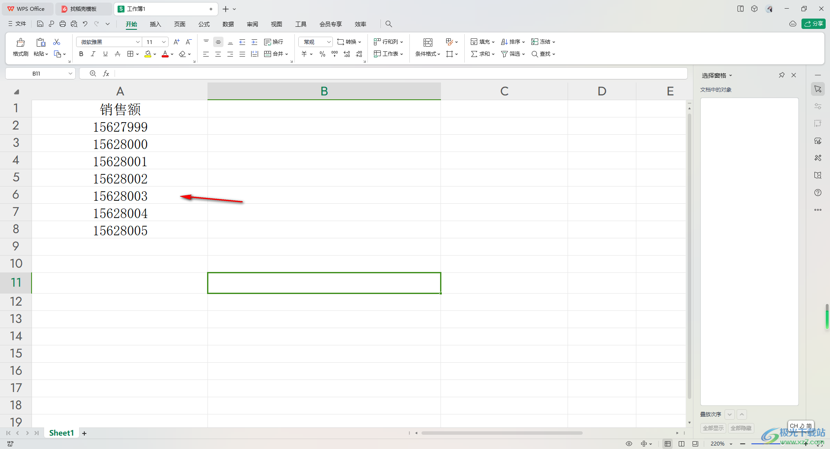Open the Sort (排序) dropdown
Image resolution: width=830 pixels, height=449 pixels.
(x=513, y=42)
